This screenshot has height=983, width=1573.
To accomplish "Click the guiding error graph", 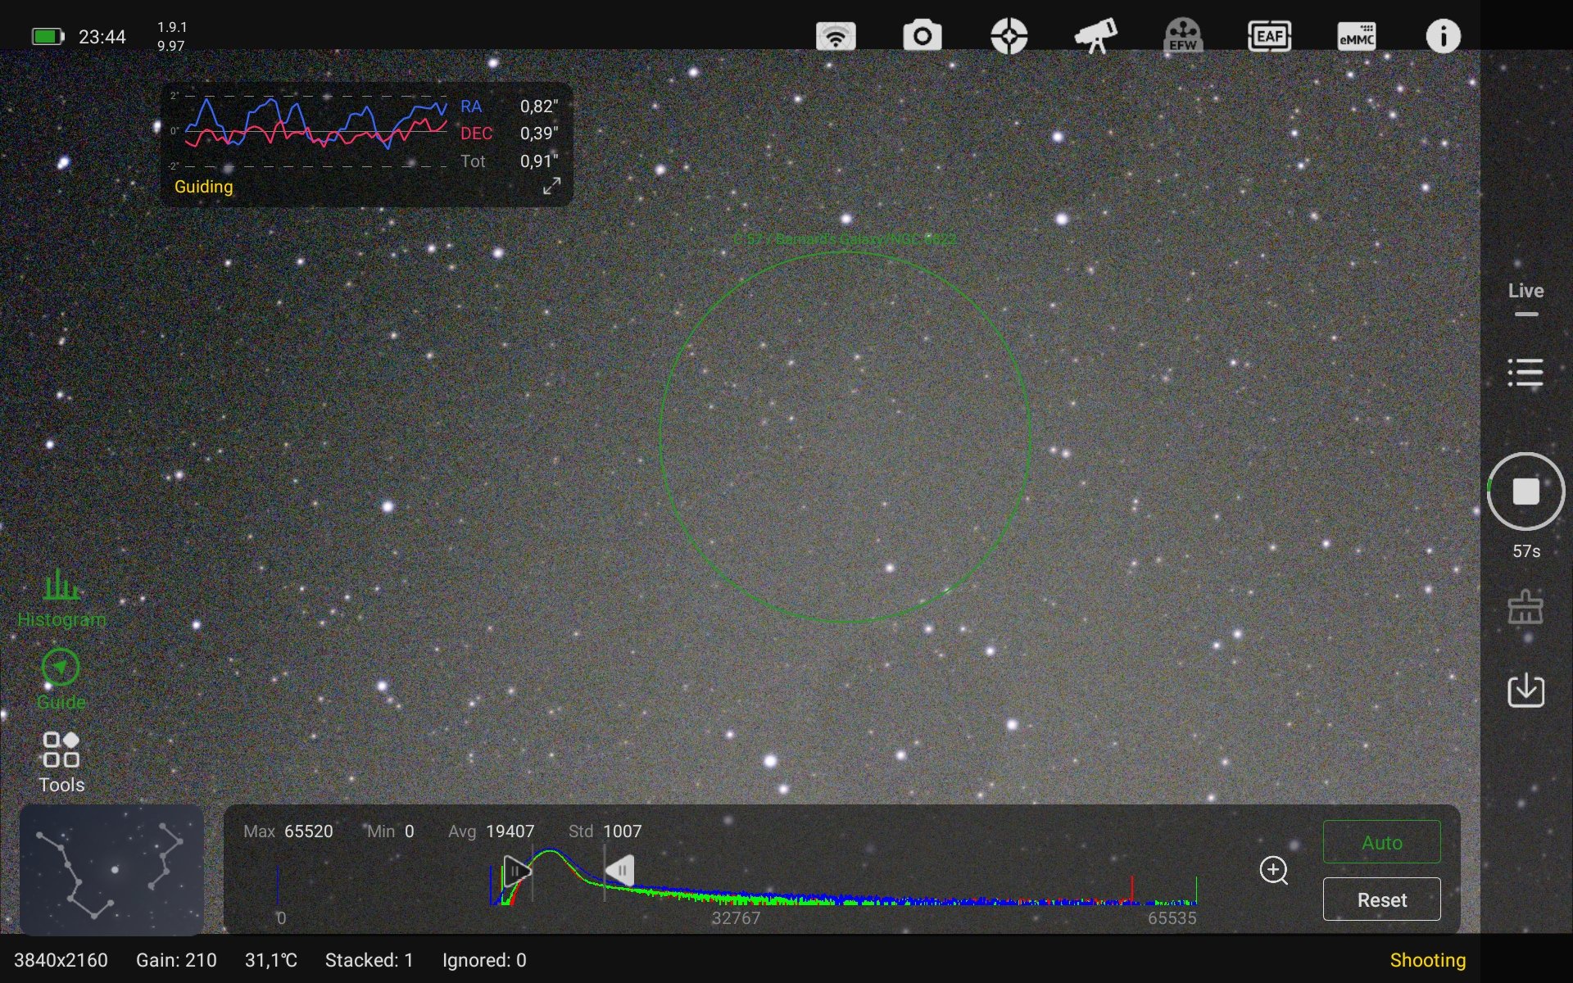I will pos(315,131).
